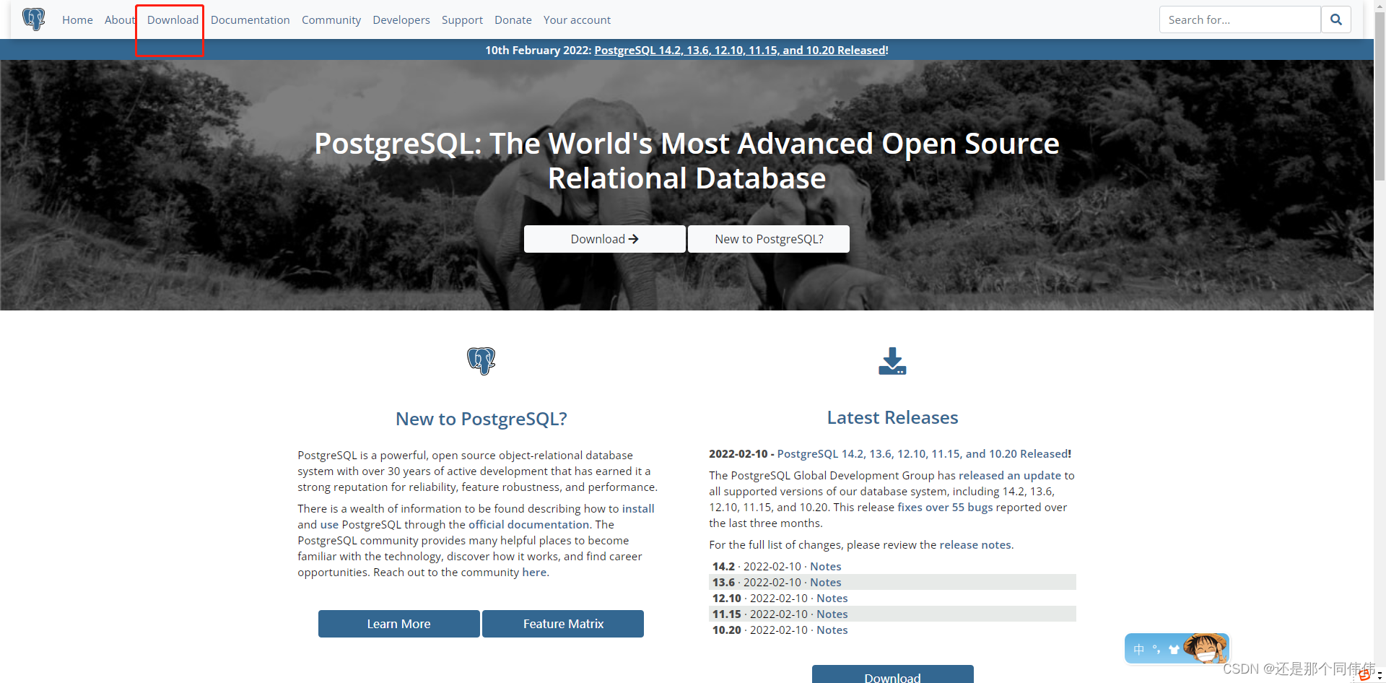Open the Home menu item

tap(77, 19)
